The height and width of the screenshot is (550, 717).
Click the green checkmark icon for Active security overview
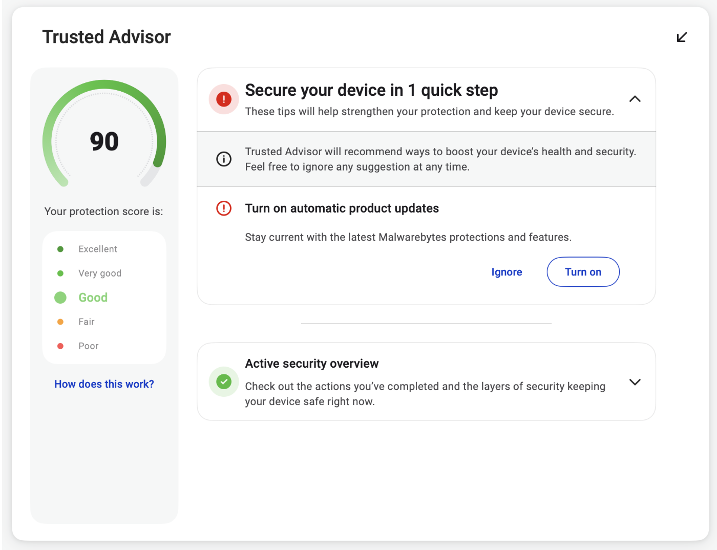pyautogui.click(x=224, y=382)
